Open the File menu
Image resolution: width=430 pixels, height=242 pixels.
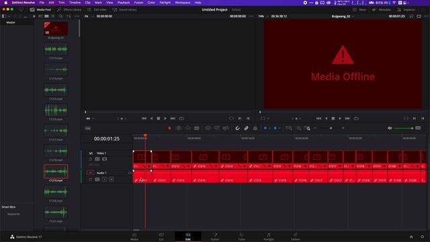click(42, 3)
